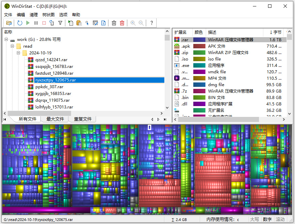This screenshot has height=224, width=295.
Task: Collapse the 2024-10-19 folder node
Action: pos(19,53)
